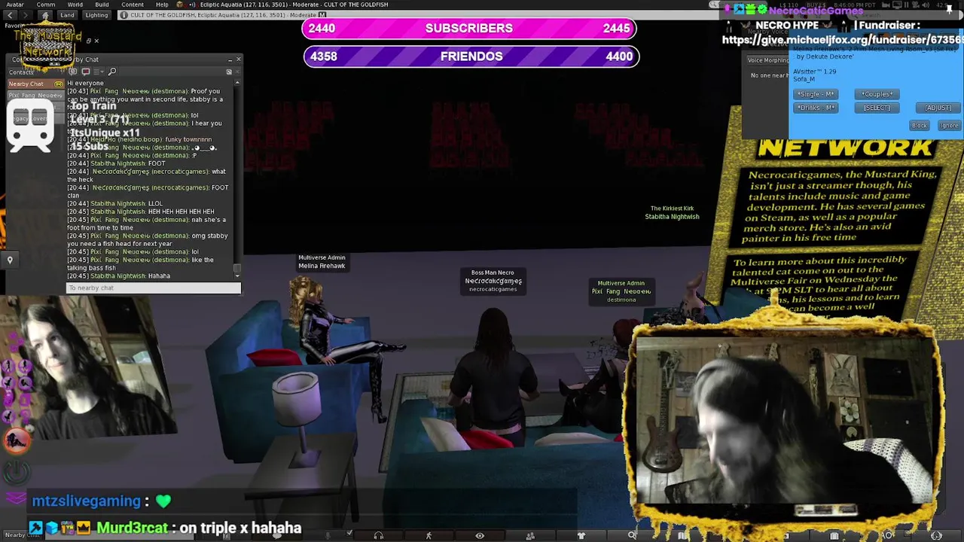Image resolution: width=964 pixels, height=542 pixels.
Task: Click the eye camera-view icon in bottom toolbar
Action: tap(480, 536)
